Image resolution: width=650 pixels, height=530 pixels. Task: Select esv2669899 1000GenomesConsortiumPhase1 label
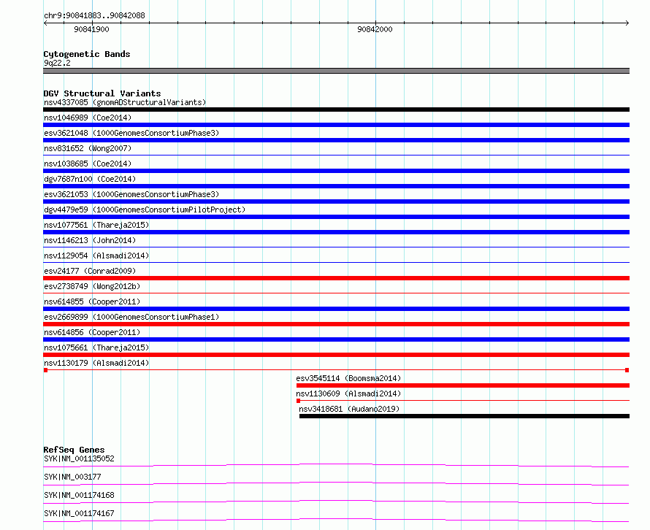point(131,317)
